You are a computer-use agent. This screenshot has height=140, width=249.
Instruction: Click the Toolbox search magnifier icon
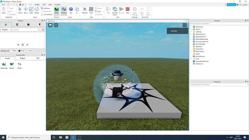[x=40, y=30]
